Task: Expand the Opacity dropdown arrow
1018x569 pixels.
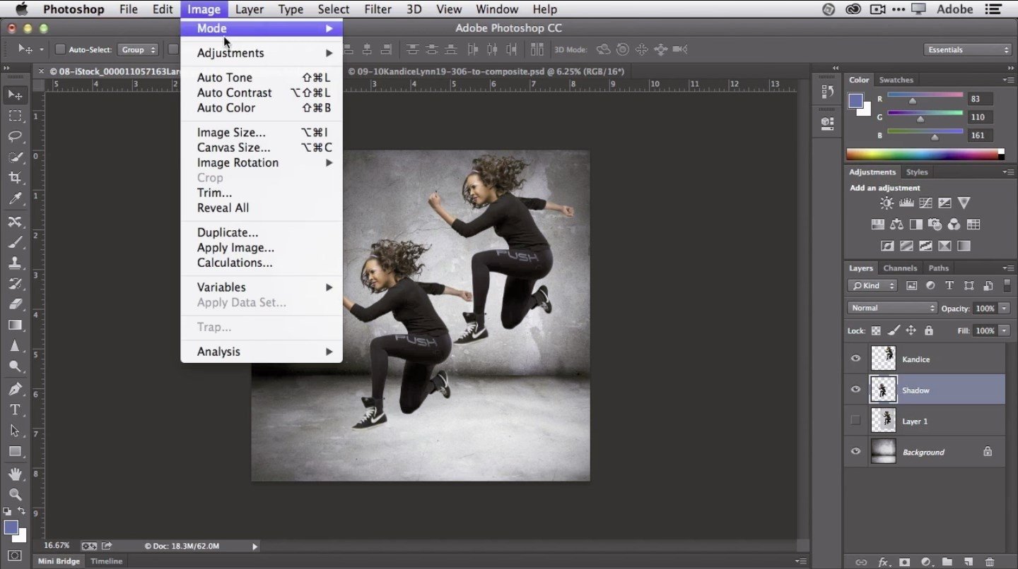Action: tap(1004, 309)
